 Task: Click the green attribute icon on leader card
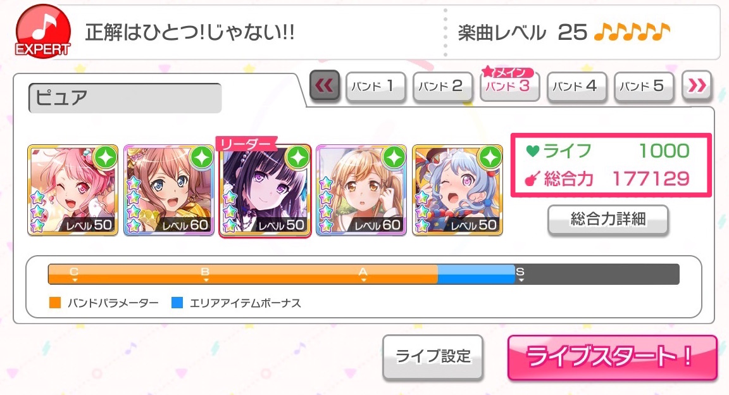pyautogui.click(x=298, y=158)
